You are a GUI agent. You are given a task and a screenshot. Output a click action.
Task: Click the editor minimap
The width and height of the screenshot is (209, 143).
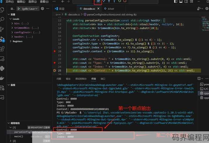tap(205, 24)
